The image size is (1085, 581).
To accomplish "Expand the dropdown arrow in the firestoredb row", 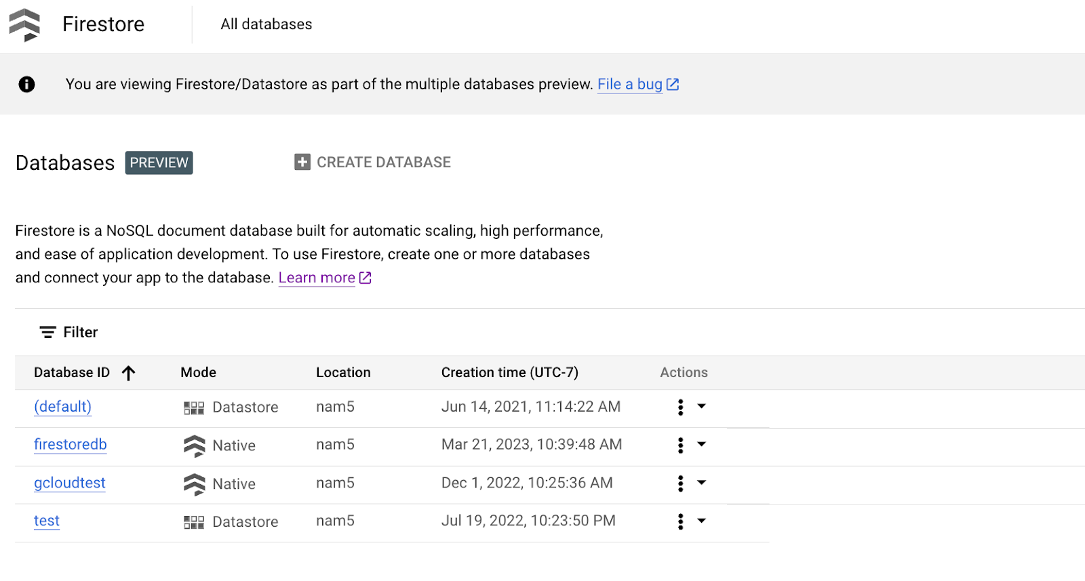I will click(x=702, y=444).
